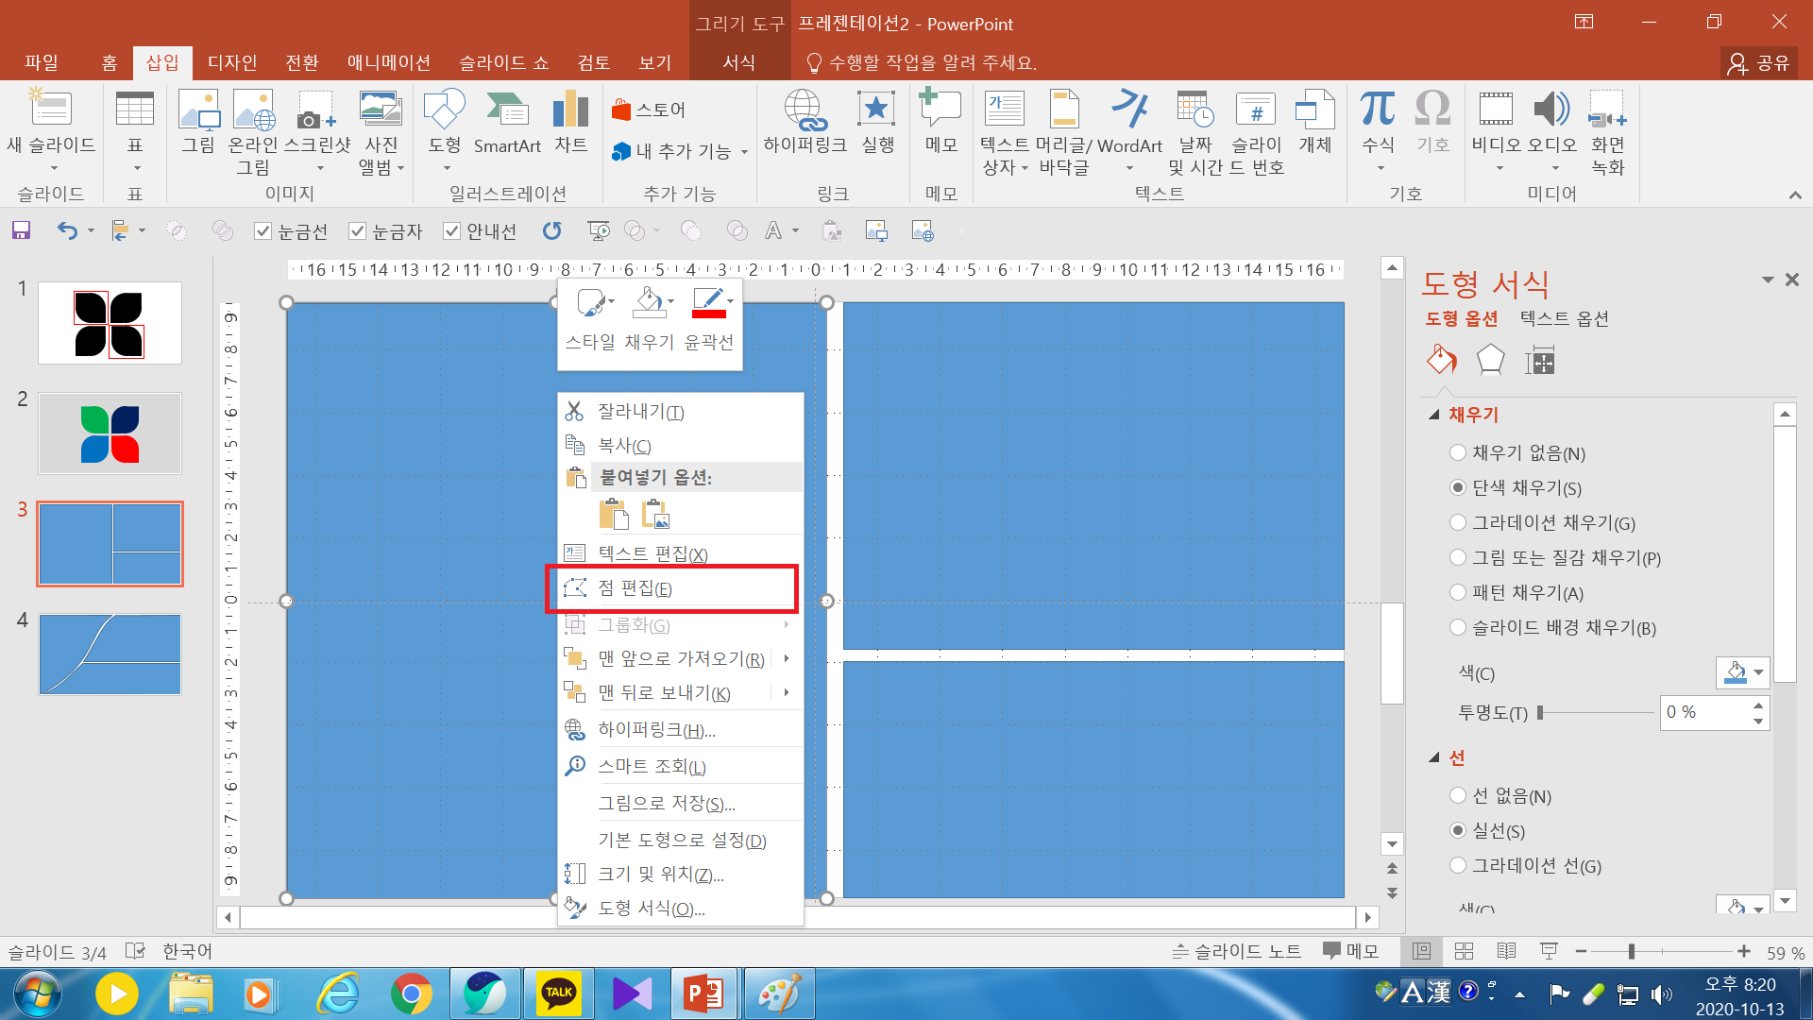
Task: Uncheck the 안내선 guides checkbox
Action: click(452, 231)
